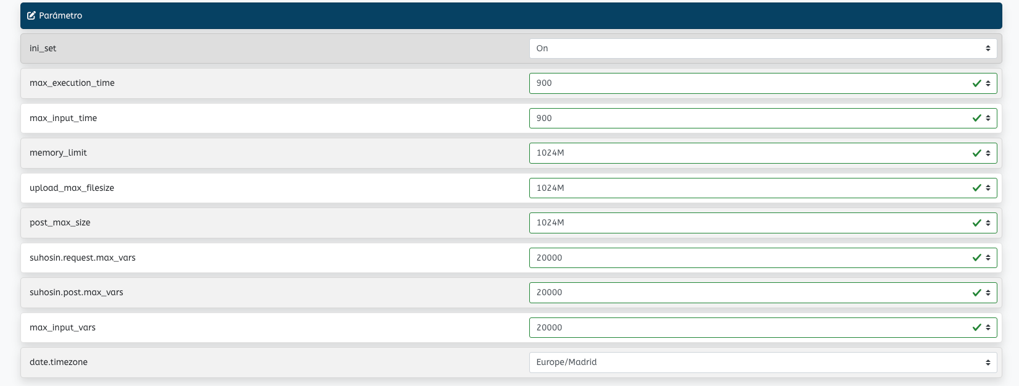
Task: Click the green checkmark in max_input_time field
Action: click(x=977, y=118)
